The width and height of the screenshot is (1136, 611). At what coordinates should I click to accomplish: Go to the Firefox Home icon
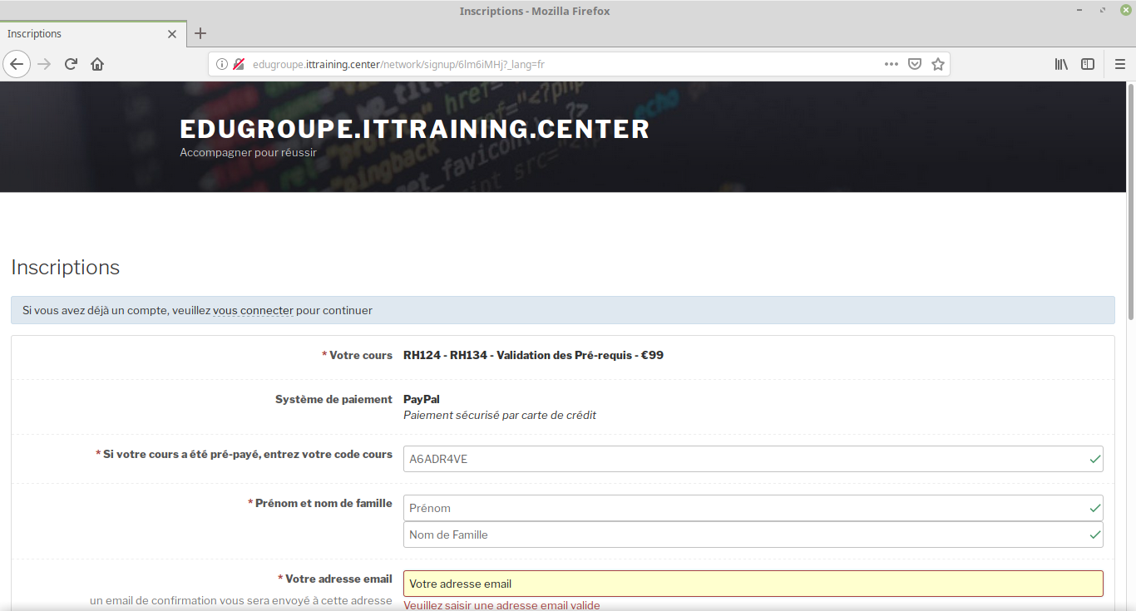pyautogui.click(x=97, y=64)
